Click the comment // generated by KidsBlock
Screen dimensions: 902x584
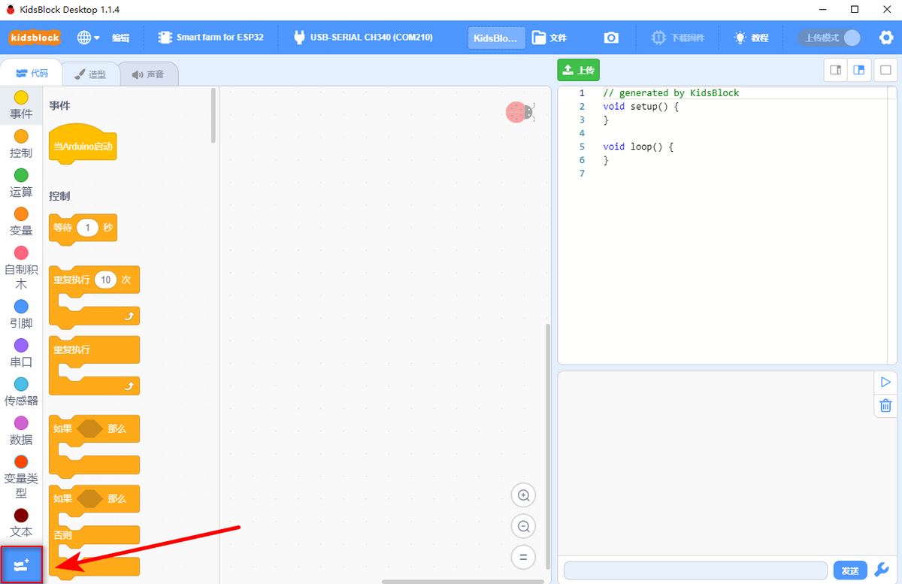point(671,93)
